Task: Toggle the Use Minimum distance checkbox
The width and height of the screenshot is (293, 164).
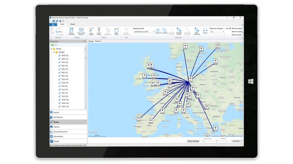Action: coord(230,28)
